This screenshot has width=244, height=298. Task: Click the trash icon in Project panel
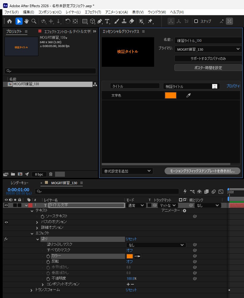51,174
